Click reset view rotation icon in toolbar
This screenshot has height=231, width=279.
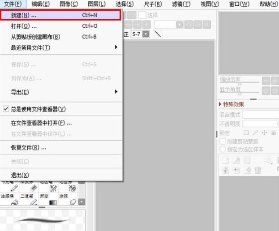pyautogui.click(x=207, y=25)
